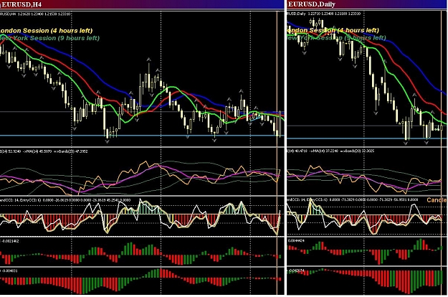Click the -0.042634 histogram value in Daily chart
Screen dimensions: 448x297
point(296,270)
